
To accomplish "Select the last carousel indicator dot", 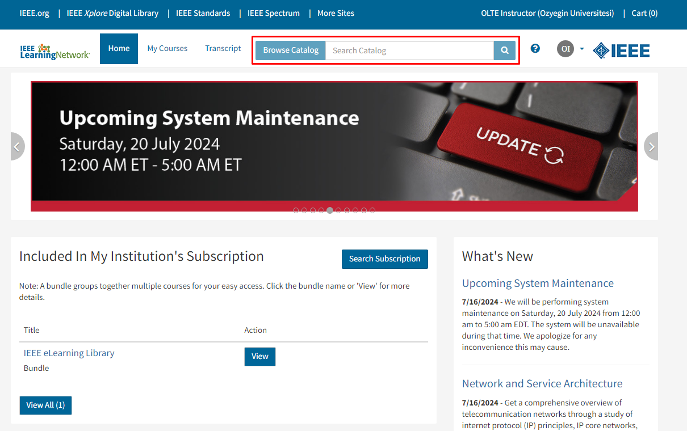I will (372, 210).
